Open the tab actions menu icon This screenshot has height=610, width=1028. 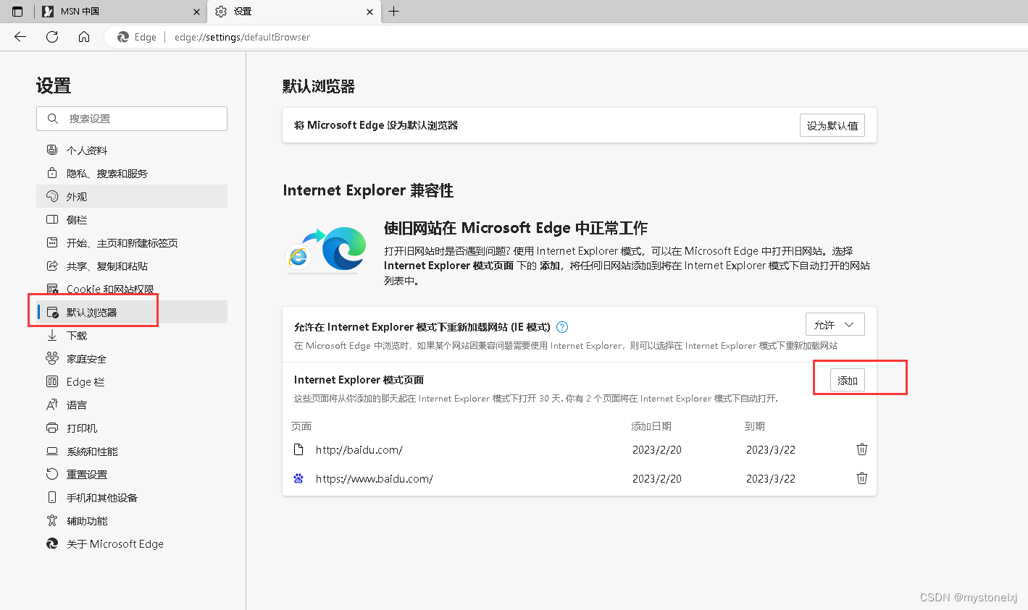[x=17, y=12]
